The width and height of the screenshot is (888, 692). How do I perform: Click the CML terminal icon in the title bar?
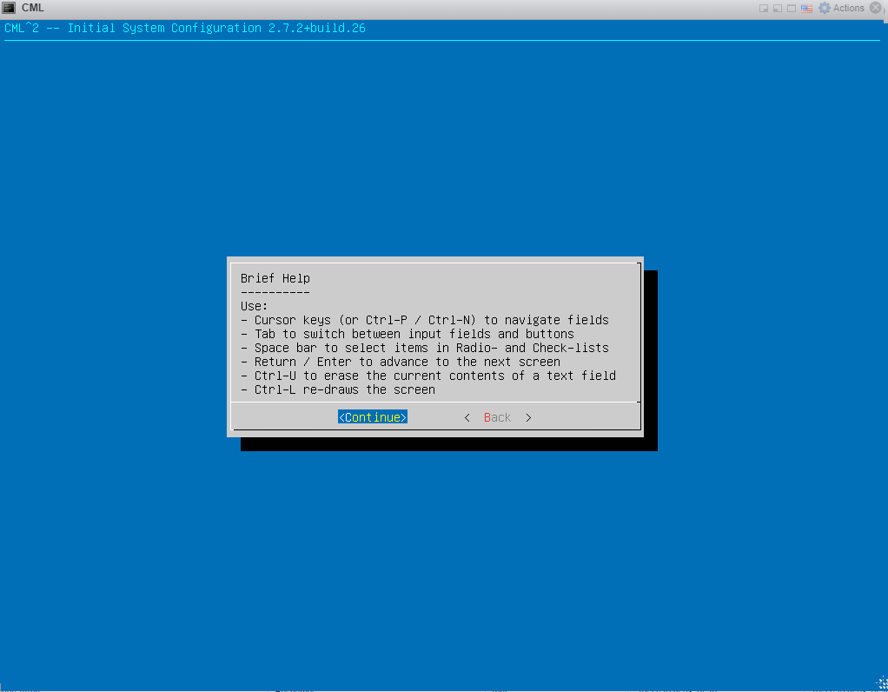tap(9, 8)
